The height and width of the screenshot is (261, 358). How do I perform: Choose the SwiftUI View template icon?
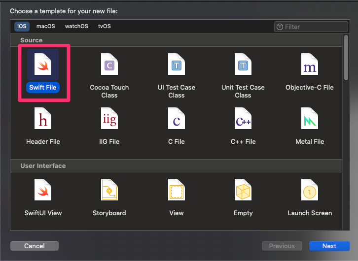(43, 190)
